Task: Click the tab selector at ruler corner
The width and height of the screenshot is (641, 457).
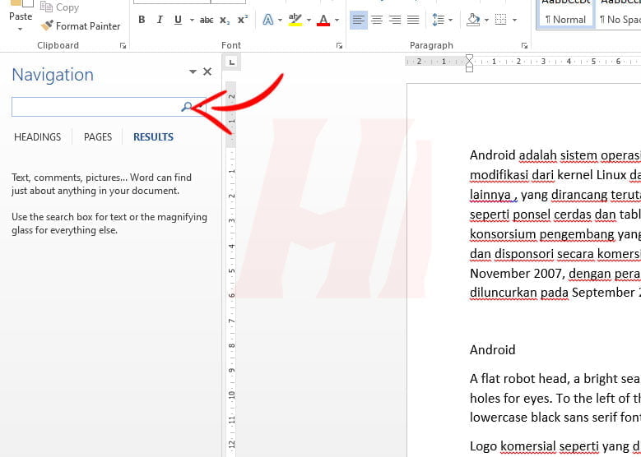Action: (x=232, y=62)
